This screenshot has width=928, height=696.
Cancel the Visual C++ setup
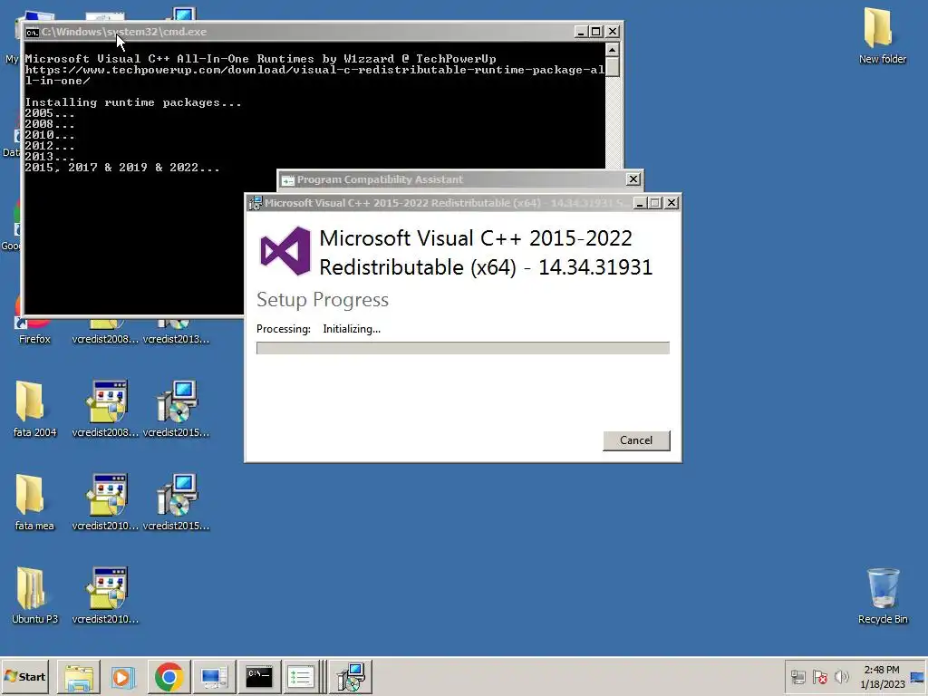click(636, 440)
